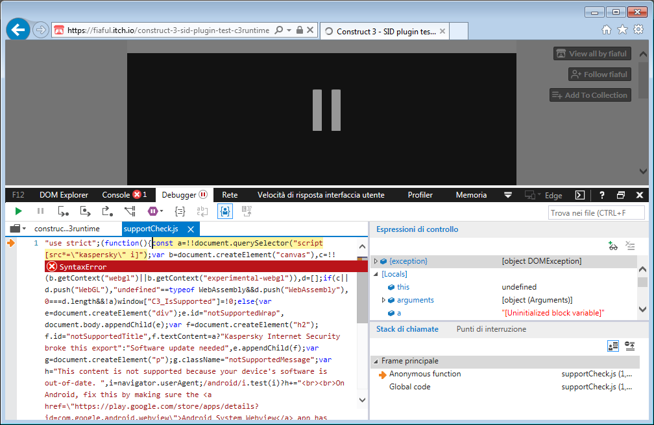The height and width of the screenshot is (425, 654).
Task: Open the browser Home page icon
Action: point(607,30)
